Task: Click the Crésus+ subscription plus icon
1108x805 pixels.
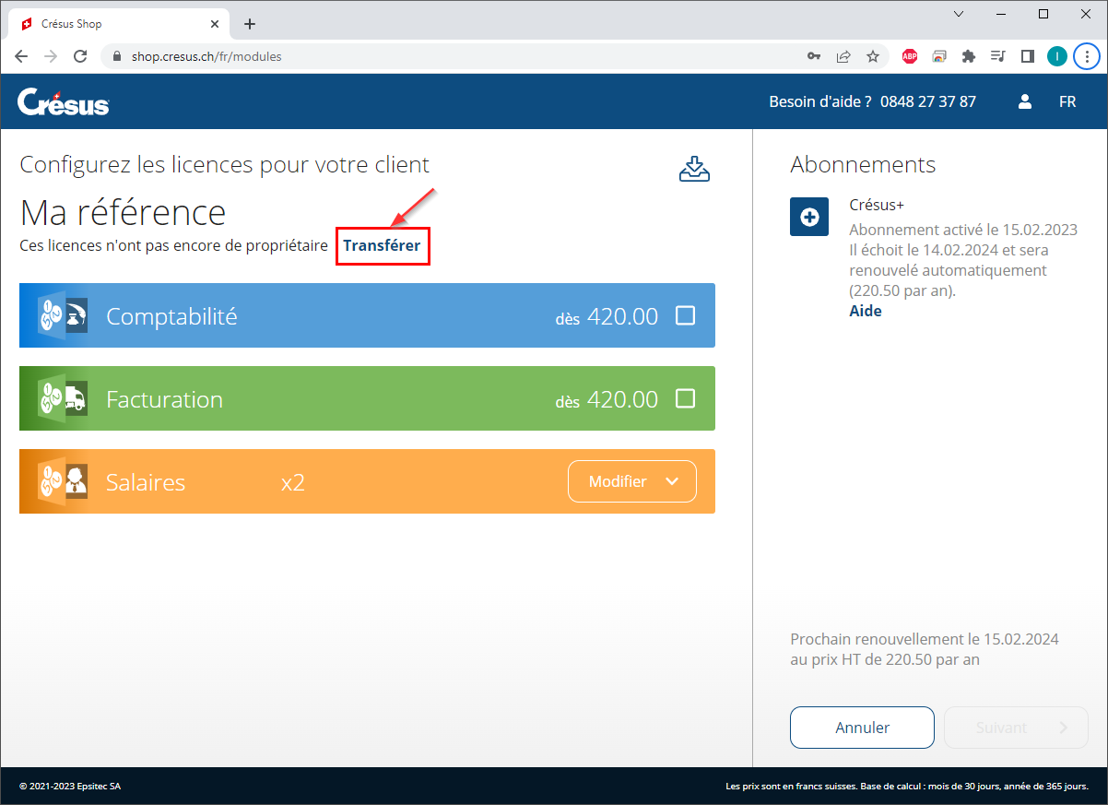Action: [809, 217]
